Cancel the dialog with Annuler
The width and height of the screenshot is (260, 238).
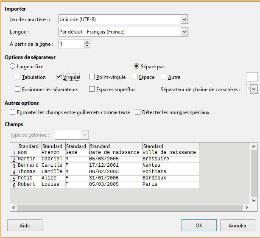click(x=238, y=225)
